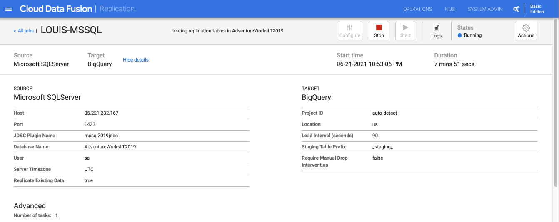Select the host value 35.221.232.167
Screen dimensions: 559x222
[x=102, y=113]
